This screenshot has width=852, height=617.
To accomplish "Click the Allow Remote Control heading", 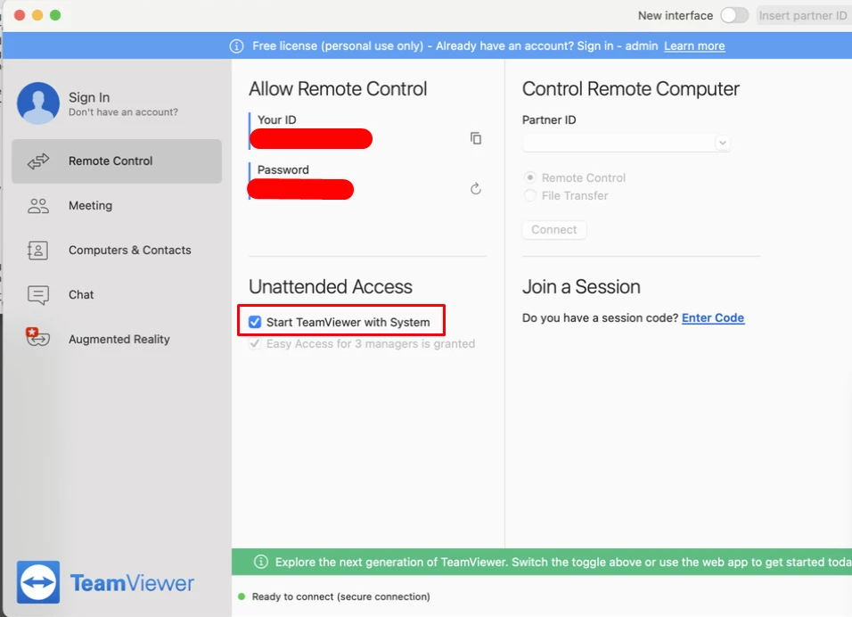I will 338,88.
